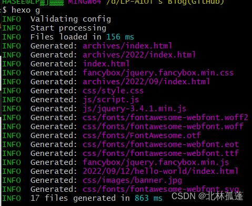The image size is (252, 206).
Task: Click the archives/2022/index.html path
Action: pyautogui.click(x=139, y=55)
